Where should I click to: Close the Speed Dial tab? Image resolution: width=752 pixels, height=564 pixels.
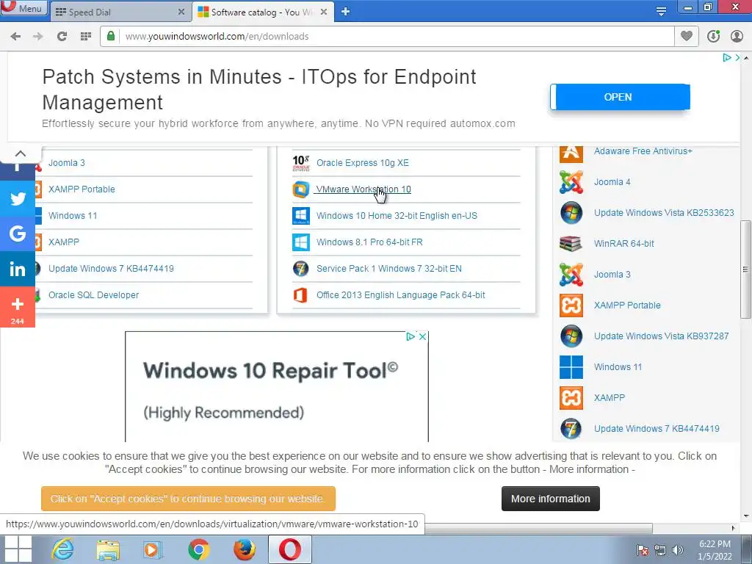(181, 12)
